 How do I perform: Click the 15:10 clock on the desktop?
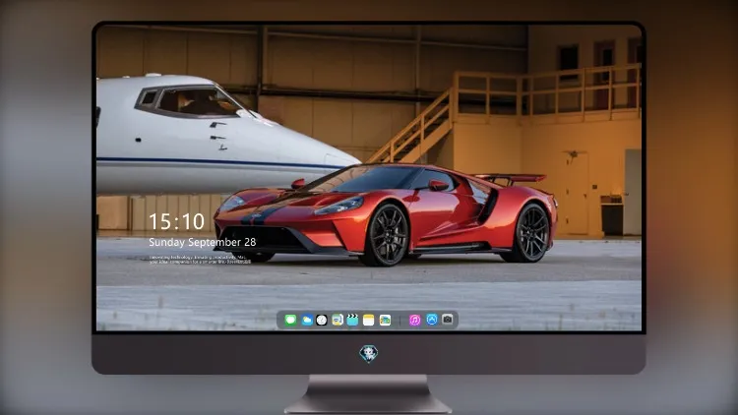(176, 221)
